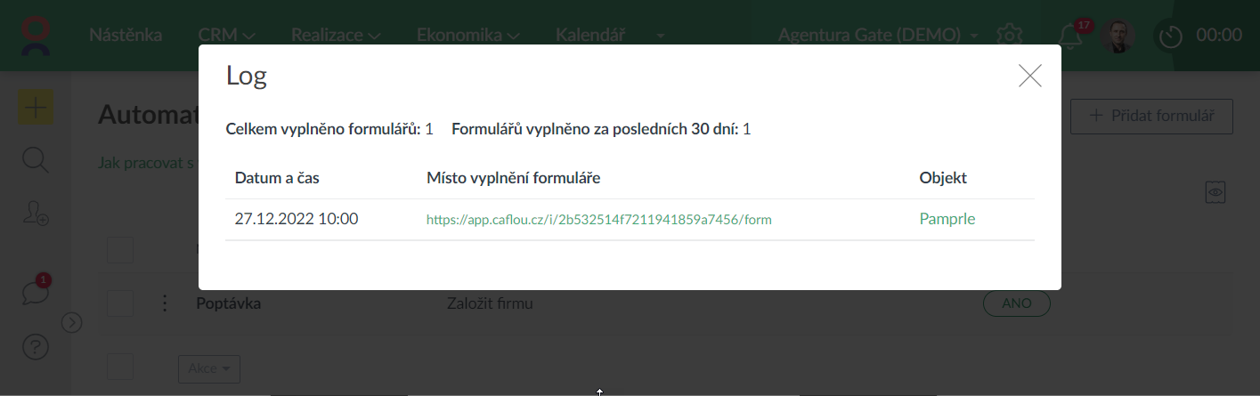The height and width of the screenshot is (396, 1260).
Task: Click the Caflou logo icon
Action: (37, 35)
